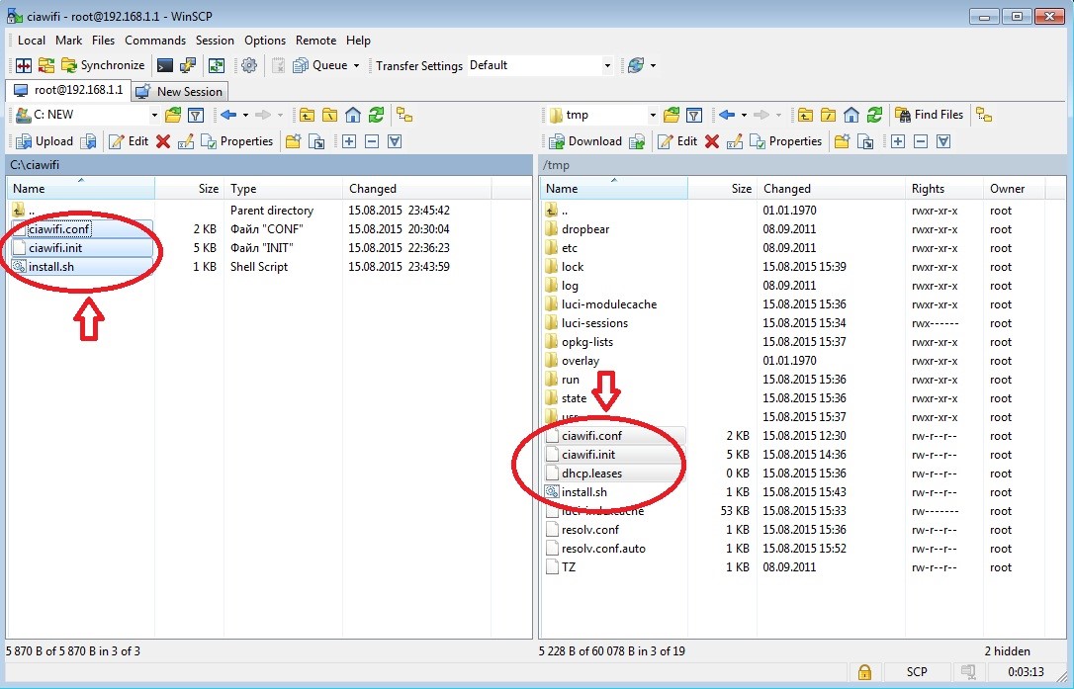Viewport: 1074px width, 689px height.
Task: Select the remote luci-modulecache folder
Action: click(609, 304)
